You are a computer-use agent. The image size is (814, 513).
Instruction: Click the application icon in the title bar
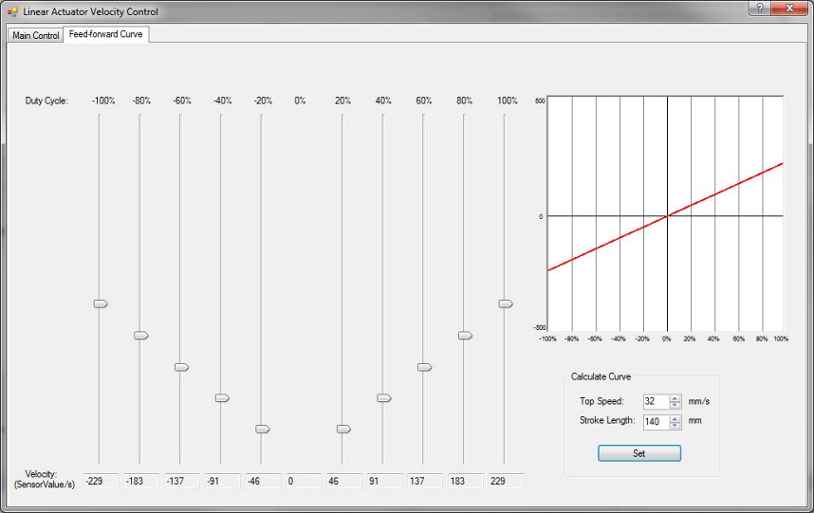point(12,11)
